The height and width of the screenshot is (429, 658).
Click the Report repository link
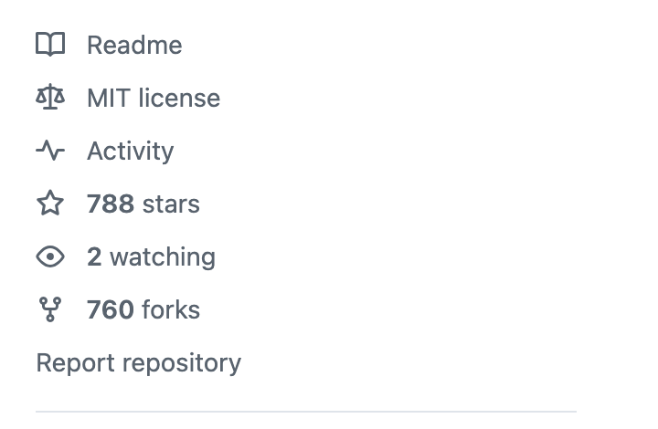pyautogui.click(x=138, y=363)
